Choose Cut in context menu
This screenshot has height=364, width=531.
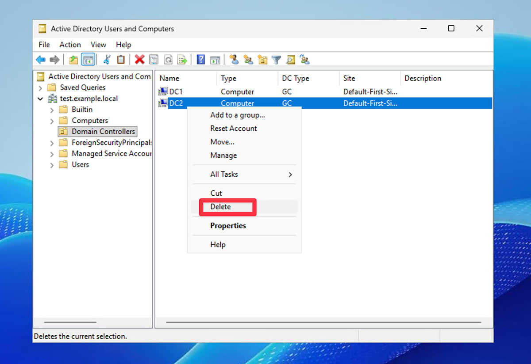[244, 193]
